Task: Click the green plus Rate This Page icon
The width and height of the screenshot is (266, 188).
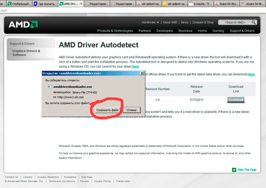Action: [234, 170]
